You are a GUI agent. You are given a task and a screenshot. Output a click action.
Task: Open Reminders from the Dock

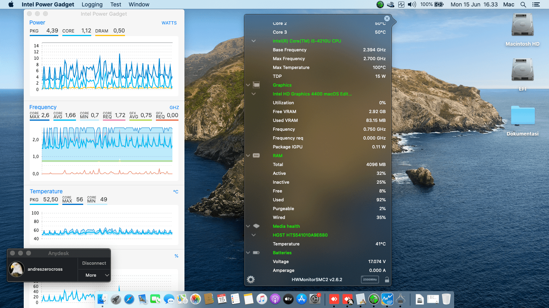[235, 299]
